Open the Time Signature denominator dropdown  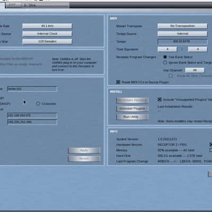point(198,49)
